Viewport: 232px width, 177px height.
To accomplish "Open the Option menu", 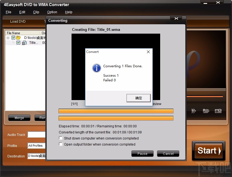I will click(52, 12).
